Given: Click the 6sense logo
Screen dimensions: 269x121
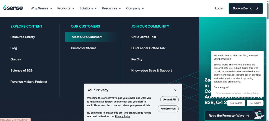Looking at the screenshot, I should click(13, 8).
